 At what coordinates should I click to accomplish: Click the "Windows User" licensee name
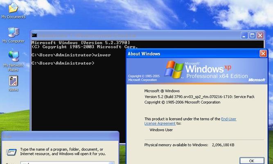[x=161, y=130]
